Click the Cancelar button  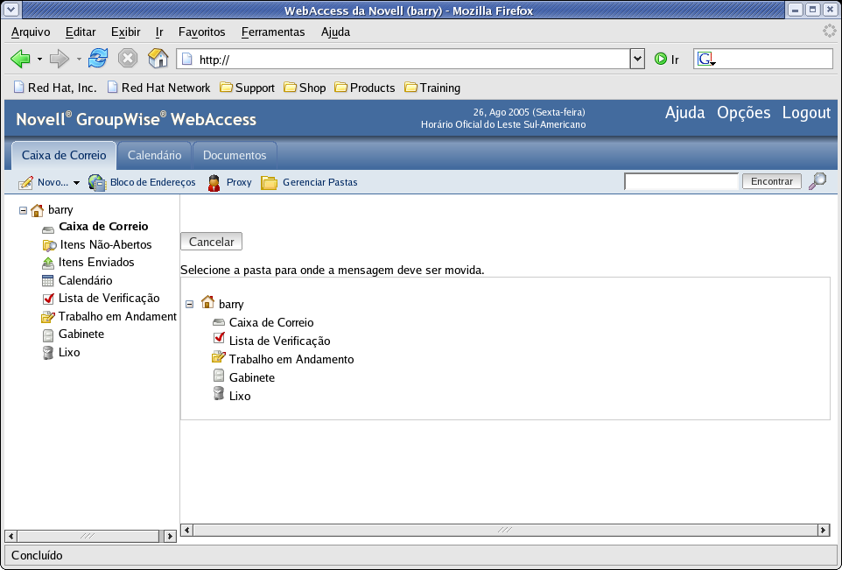[x=212, y=242]
